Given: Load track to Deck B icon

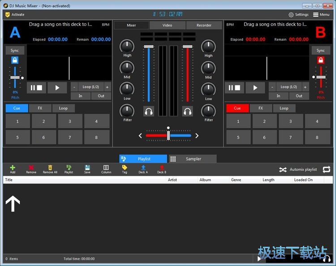Looking at the screenshot, I should [x=161, y=168].
